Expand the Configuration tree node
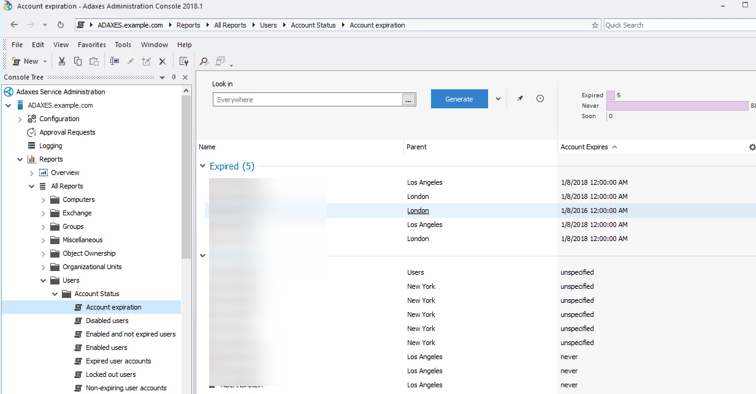 (x=20, y=119)
